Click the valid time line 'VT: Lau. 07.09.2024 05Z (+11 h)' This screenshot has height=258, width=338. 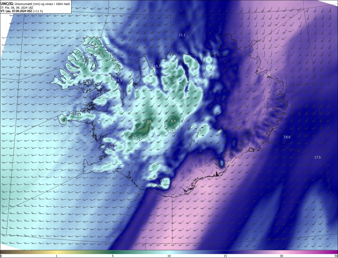tap(22, 11)
